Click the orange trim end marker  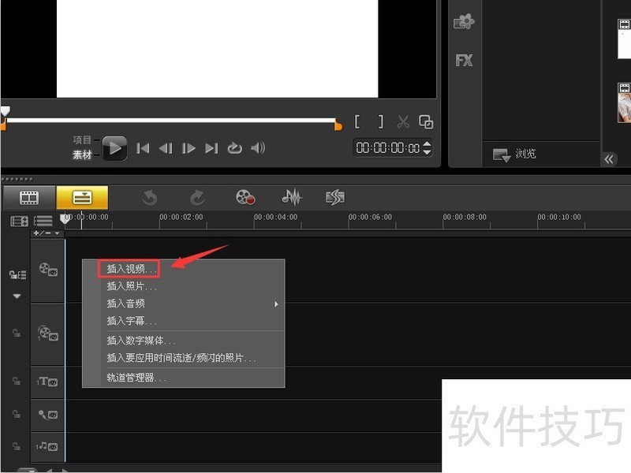pos(338,126)
